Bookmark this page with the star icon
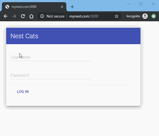Viewport: 159px width, 136px height. tap(117, 16)
